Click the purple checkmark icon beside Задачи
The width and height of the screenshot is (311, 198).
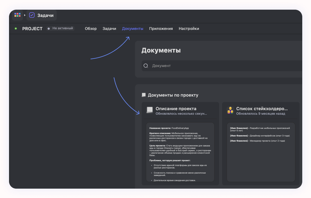click(x=31, y=15)
